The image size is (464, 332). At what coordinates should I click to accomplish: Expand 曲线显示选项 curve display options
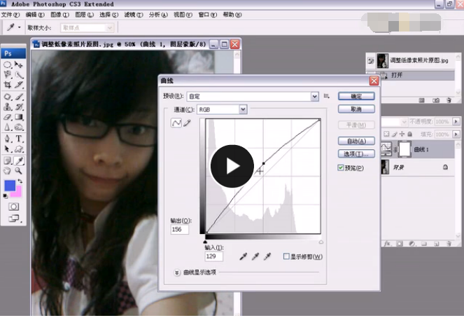point(176,272)
